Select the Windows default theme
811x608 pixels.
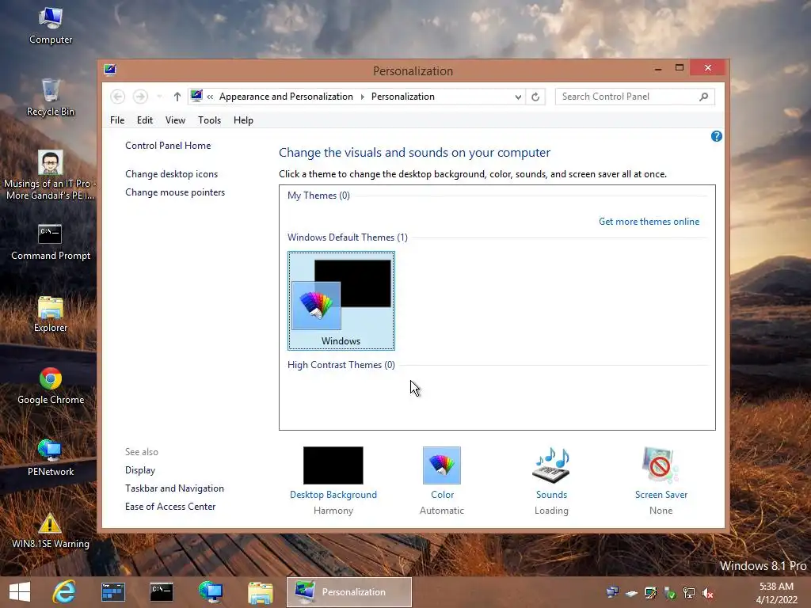[341, 301]
